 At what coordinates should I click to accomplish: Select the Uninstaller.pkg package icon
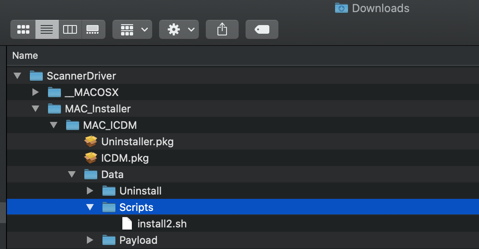[91, 142]
